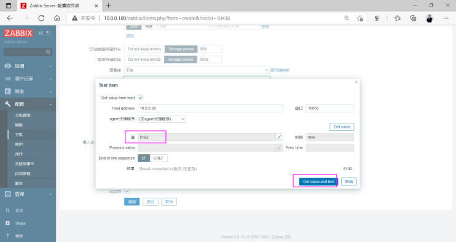456x242 pixels.
Task: Click the 测试 test button below form
Action: 151,201
